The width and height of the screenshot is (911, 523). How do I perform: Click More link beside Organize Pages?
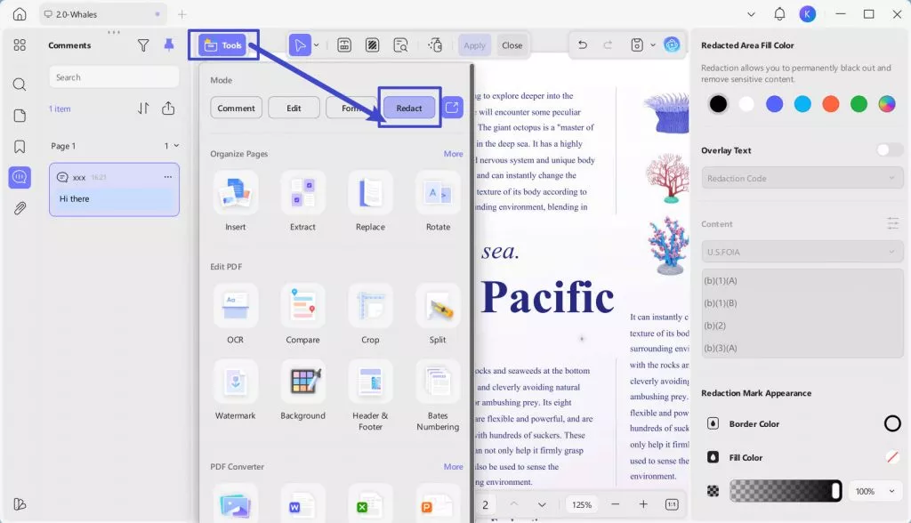pos(453,154)
